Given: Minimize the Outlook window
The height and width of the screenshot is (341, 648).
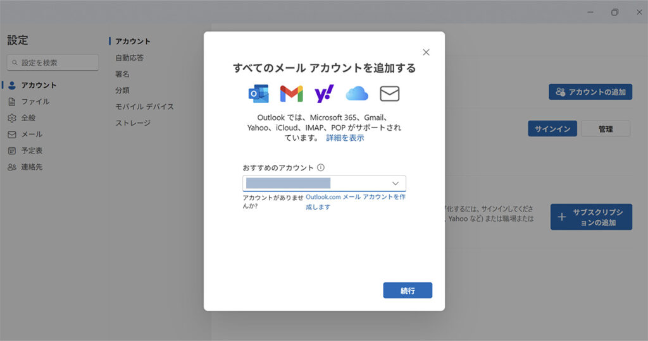Looking at the screenshot, I should coord(590,12).
